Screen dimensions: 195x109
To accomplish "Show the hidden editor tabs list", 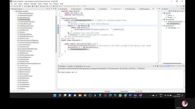I will (154, 9).
